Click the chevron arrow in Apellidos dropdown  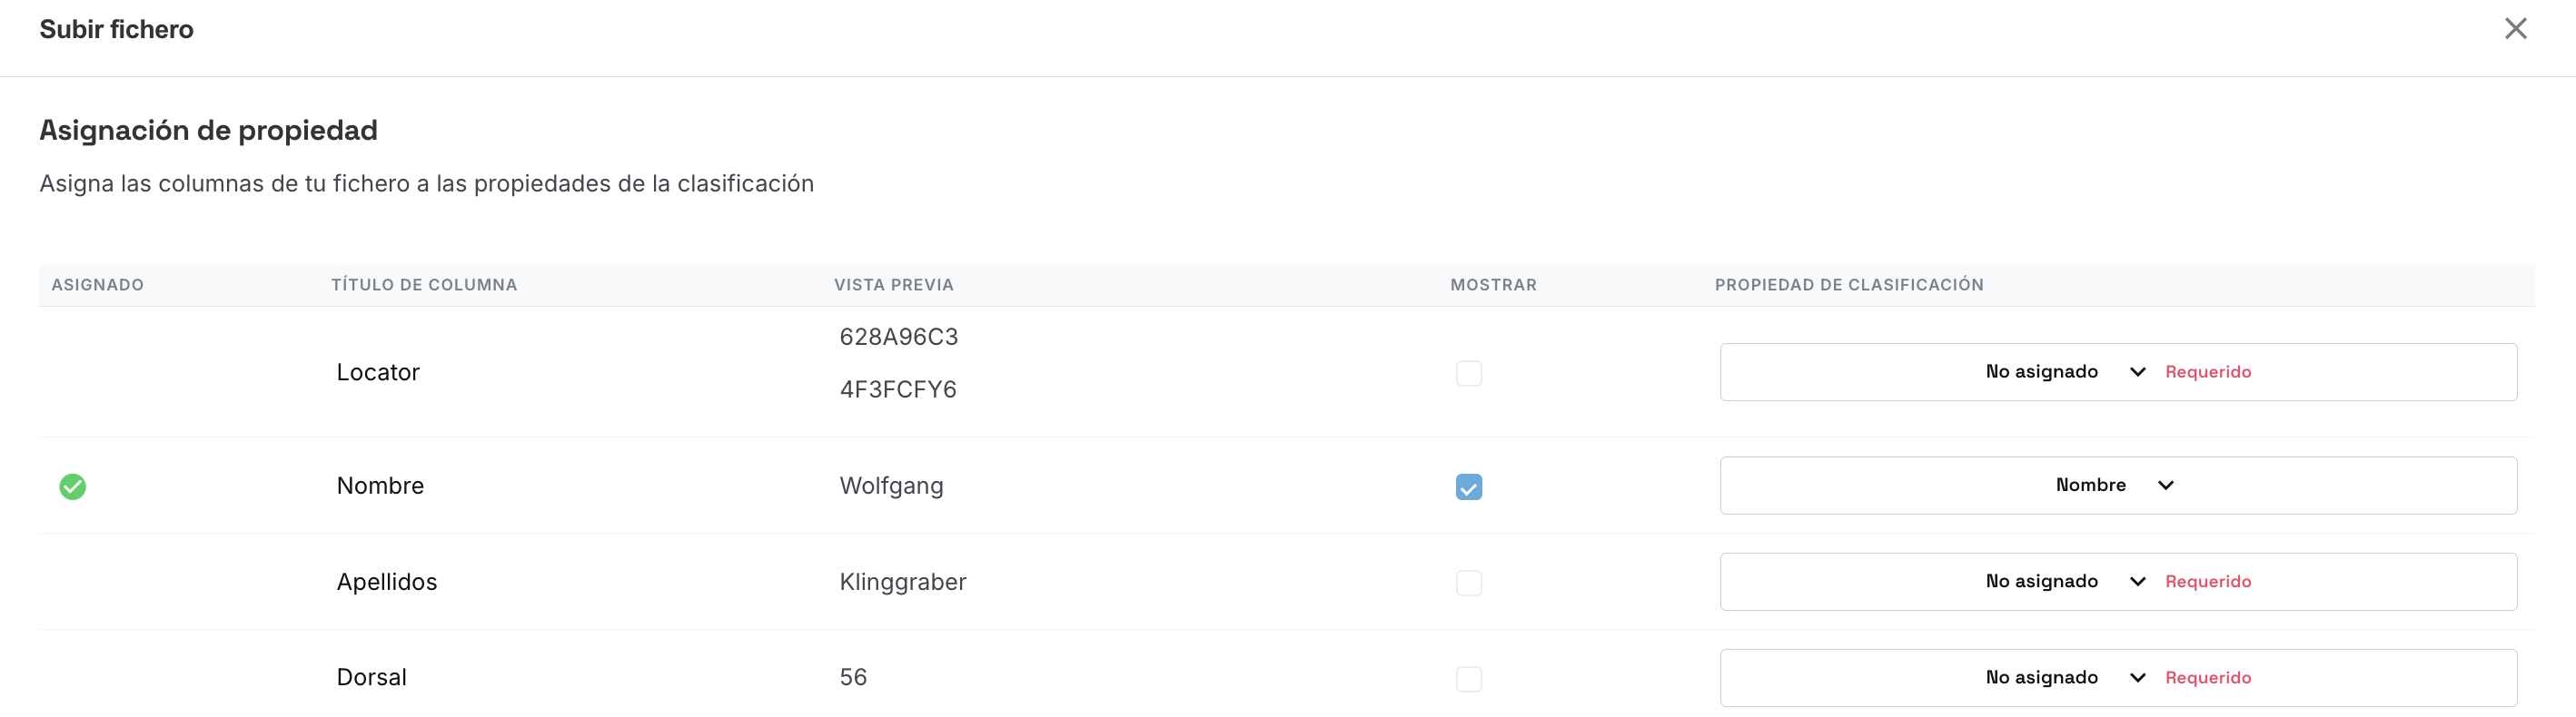click(x=2137, y=581)
